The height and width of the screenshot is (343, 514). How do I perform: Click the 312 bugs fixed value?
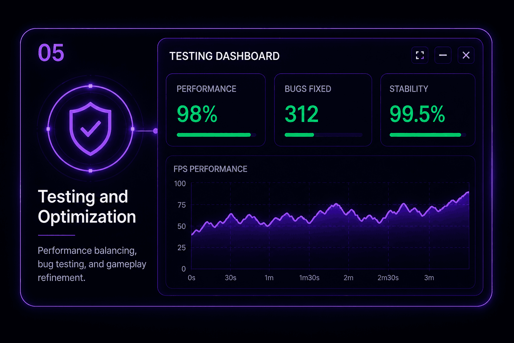(302, 114)
